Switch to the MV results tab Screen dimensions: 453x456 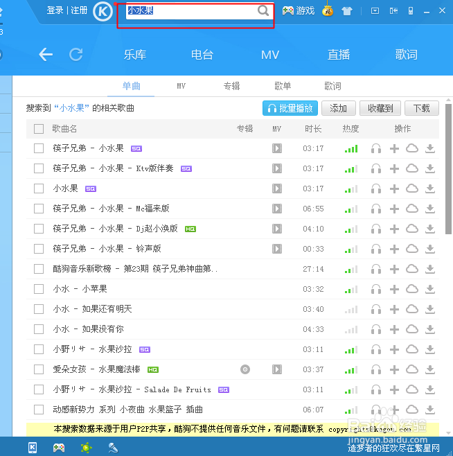[x=181, y=86]
